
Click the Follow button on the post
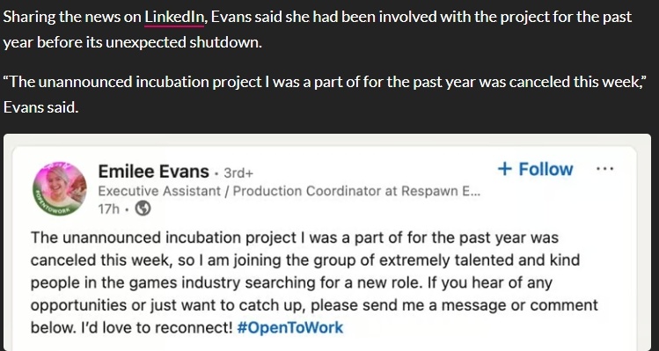click(536, 169)
